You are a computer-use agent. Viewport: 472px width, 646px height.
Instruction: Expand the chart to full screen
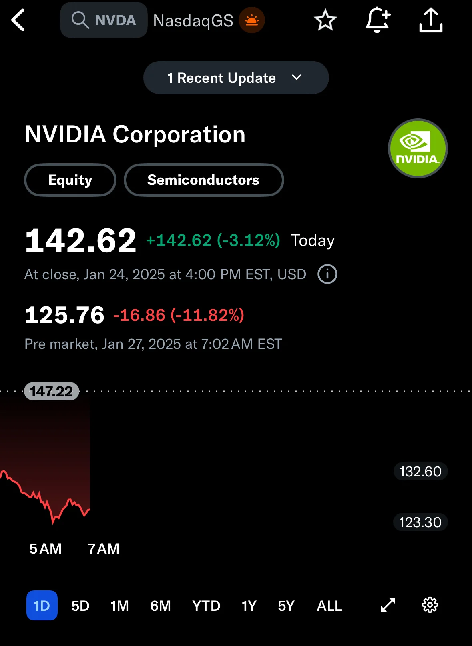pyautogui.click(x=388, y=605)
